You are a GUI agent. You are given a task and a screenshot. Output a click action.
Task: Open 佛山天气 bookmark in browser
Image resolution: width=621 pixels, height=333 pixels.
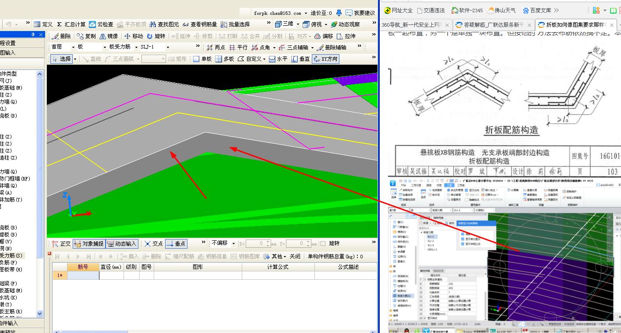(x=502, y=10)
